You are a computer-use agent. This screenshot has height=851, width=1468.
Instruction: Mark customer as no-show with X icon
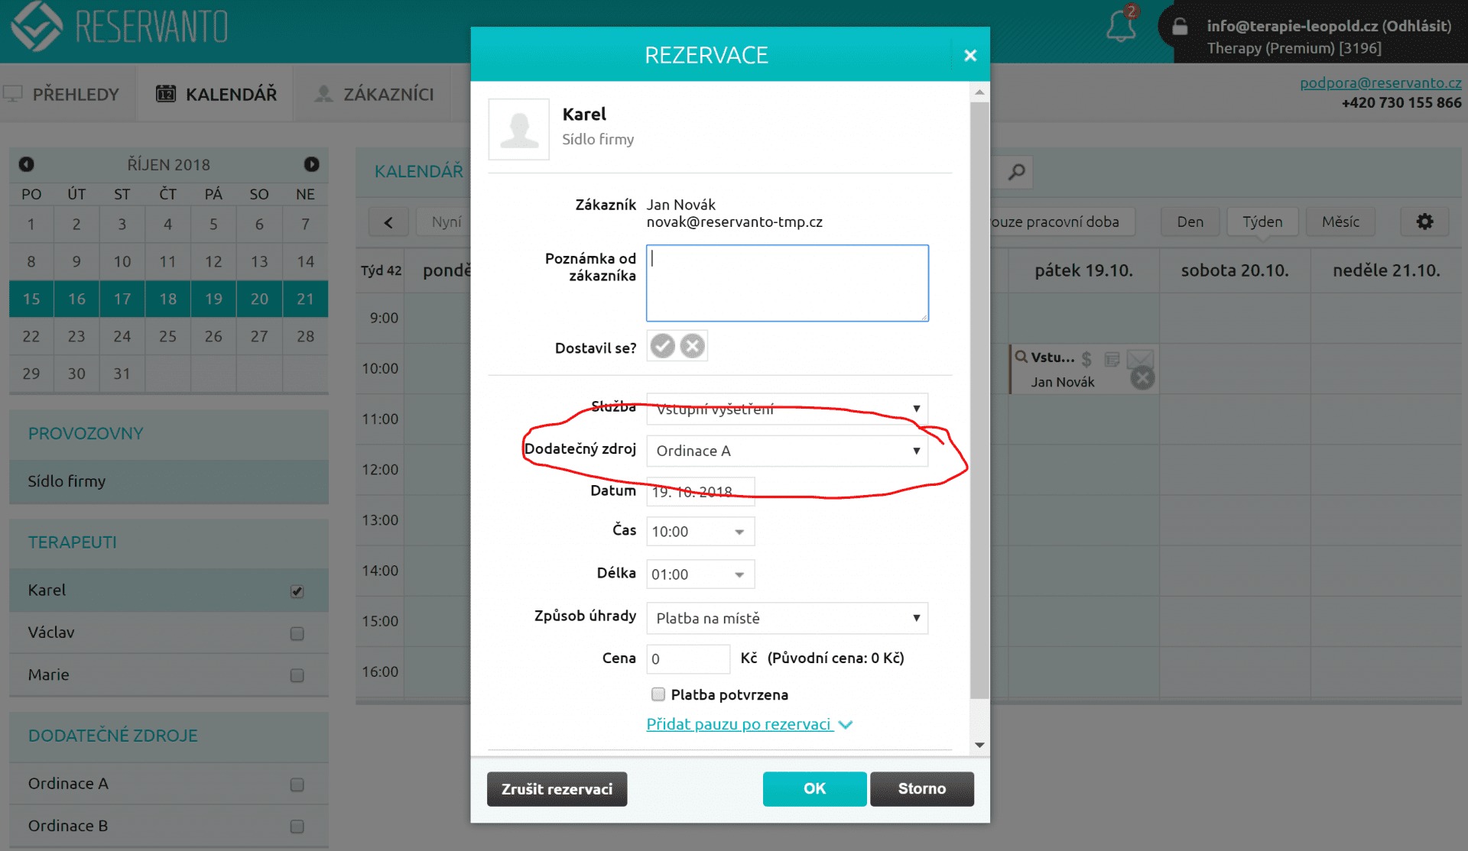[693, 346]
